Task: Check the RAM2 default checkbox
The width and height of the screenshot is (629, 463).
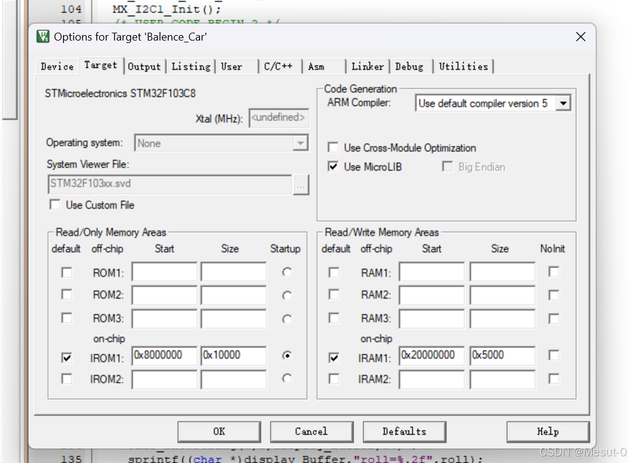Action: coord(334,295)
